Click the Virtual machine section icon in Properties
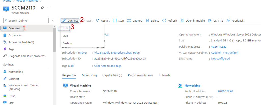The image size is (261, 105). (x=66, y=86)
